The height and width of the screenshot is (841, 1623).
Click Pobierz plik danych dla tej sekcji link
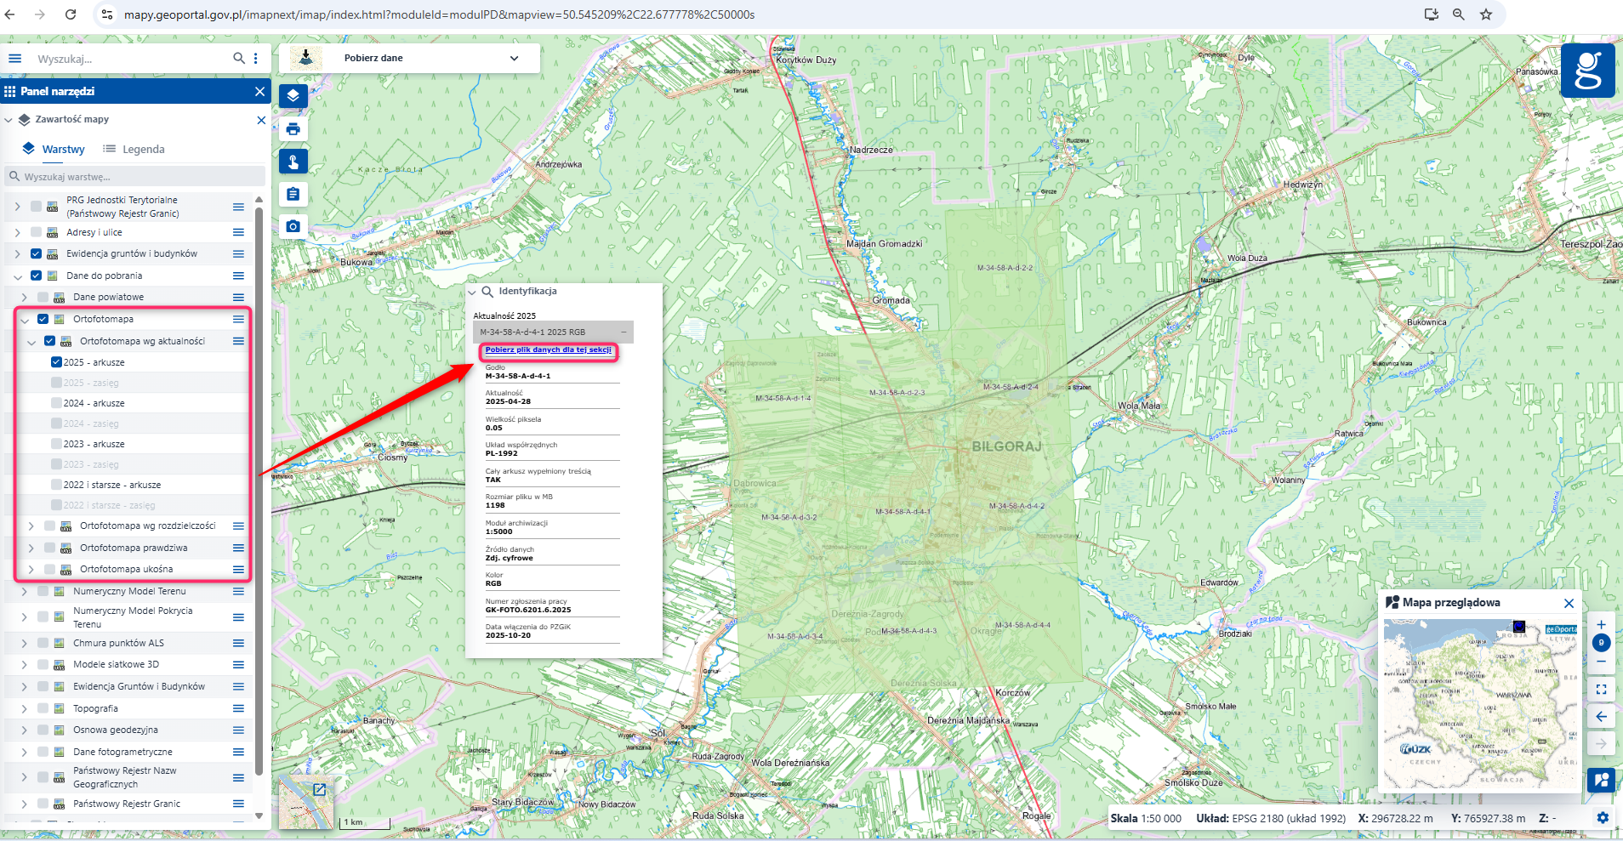[548, 350]
